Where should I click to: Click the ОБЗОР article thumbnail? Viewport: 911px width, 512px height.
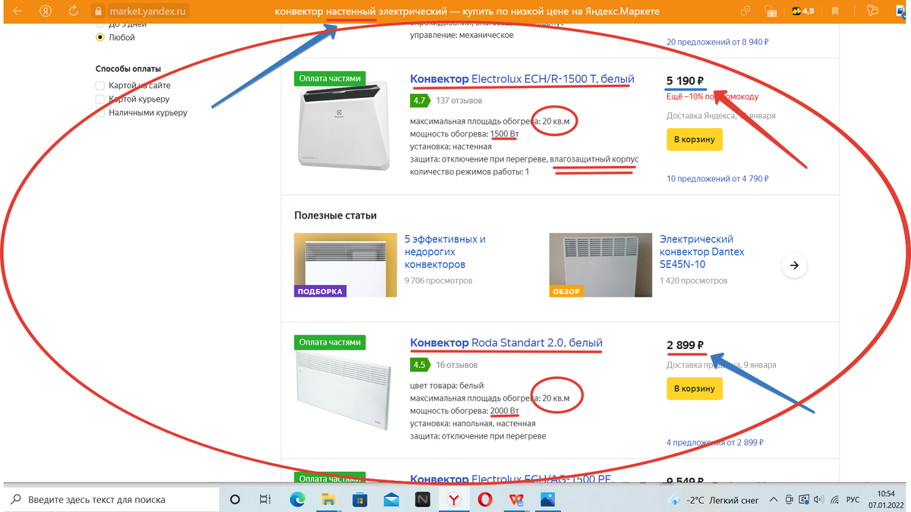coord(601,265)
